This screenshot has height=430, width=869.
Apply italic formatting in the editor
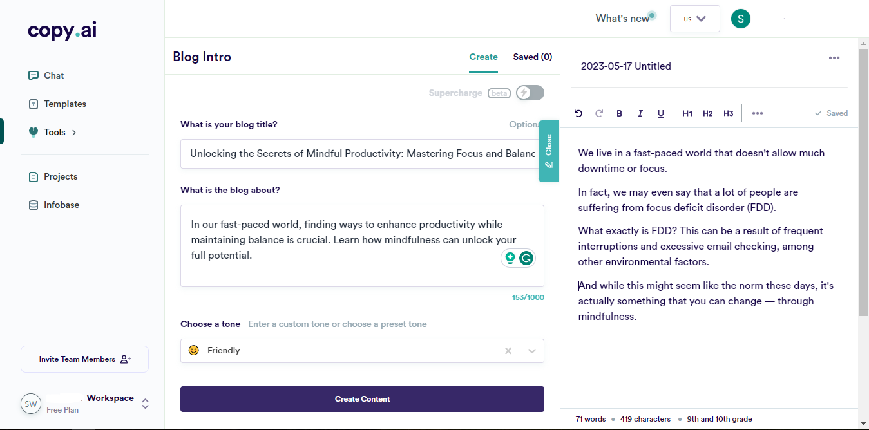point(640,113)
